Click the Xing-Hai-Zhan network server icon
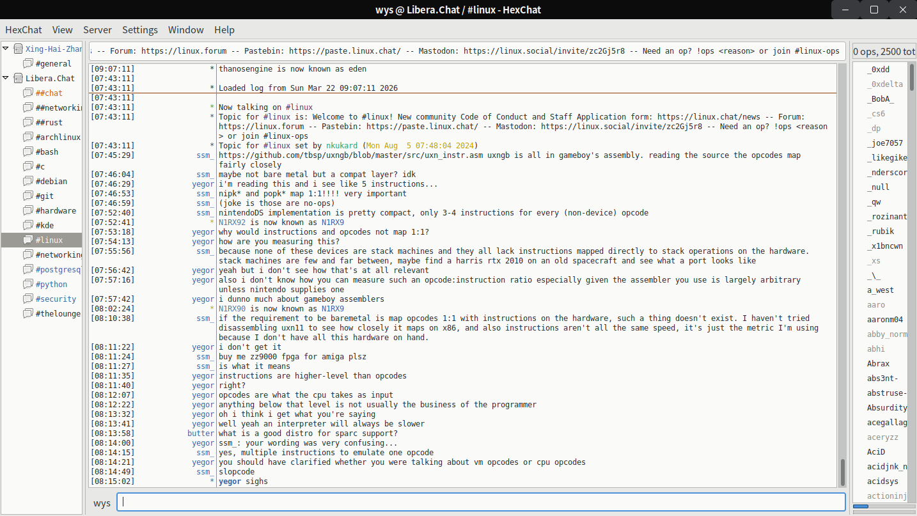Screen dimensions: 917x516 click(x=18, y=49)
